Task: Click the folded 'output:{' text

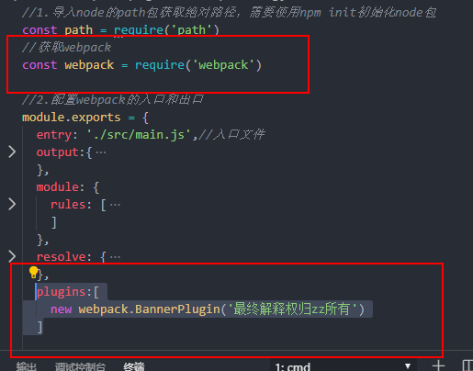Action: coord(64,152)
